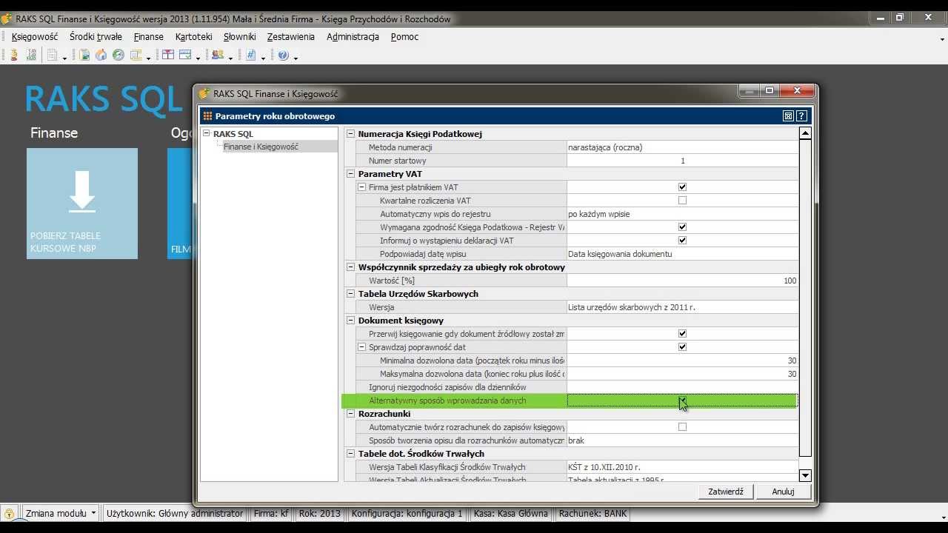Collapse the RAKS SQL tree node

[207, 134]
